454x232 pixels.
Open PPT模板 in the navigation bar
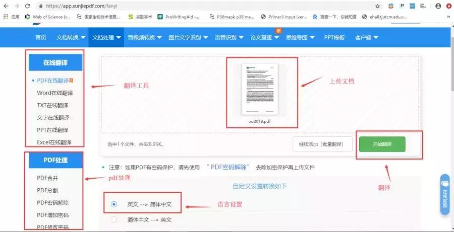pos(334,37)
